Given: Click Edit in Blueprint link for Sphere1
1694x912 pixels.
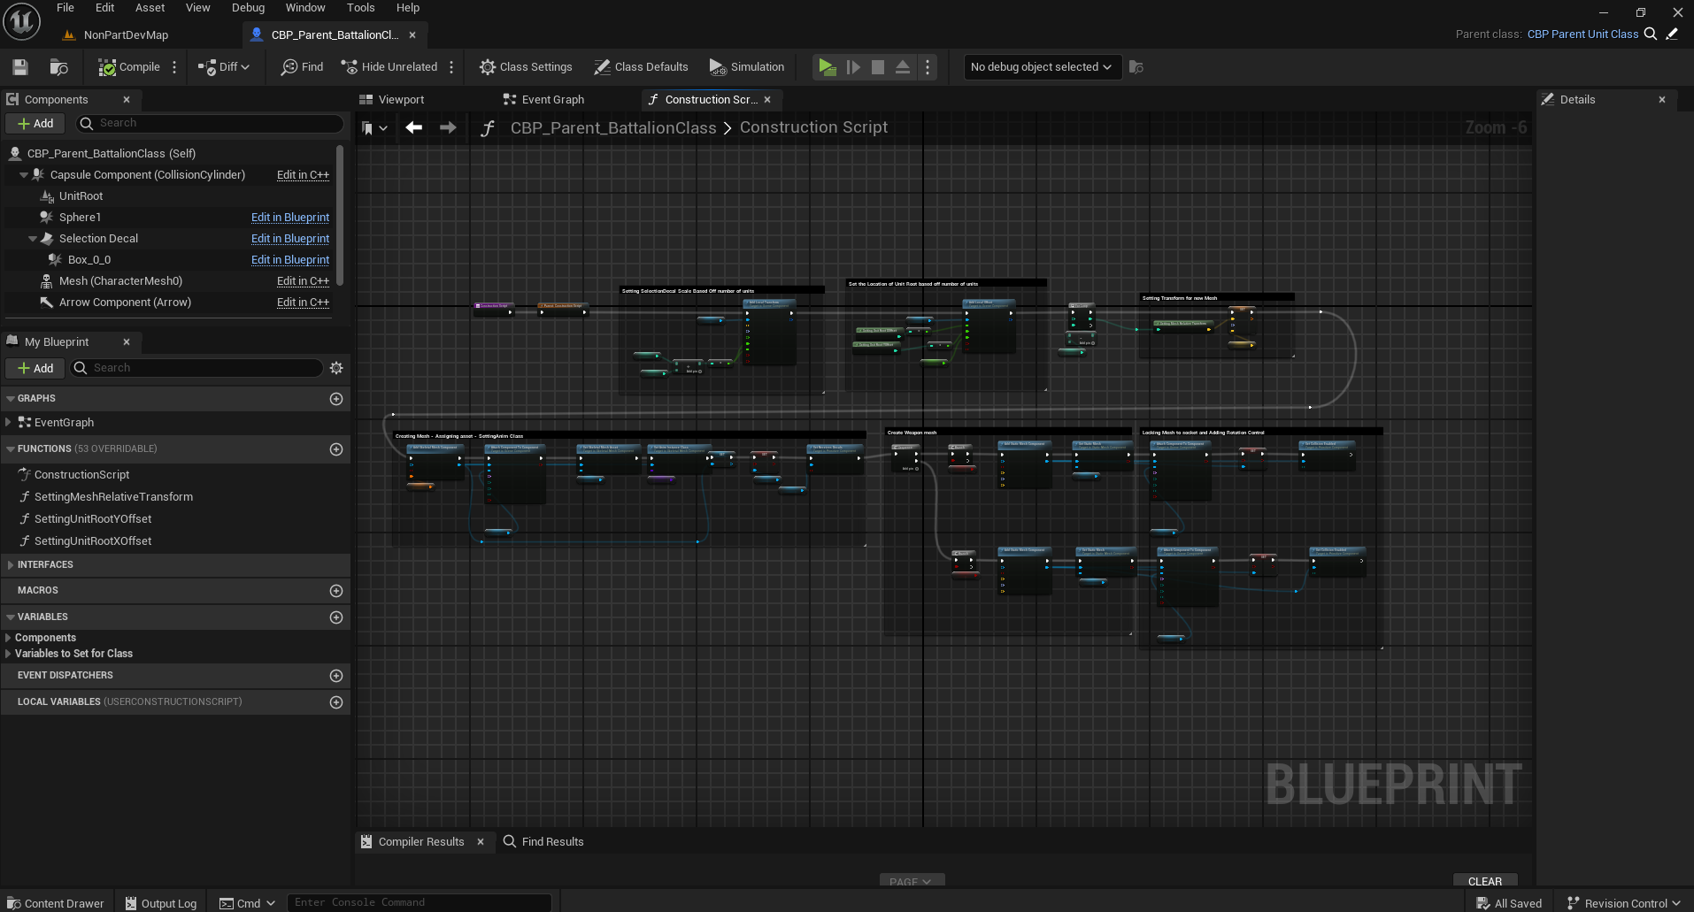Looking at the screenshot, I should [289, 218].
